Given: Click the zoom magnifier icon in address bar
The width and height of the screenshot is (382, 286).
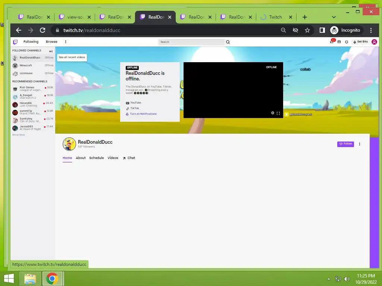Looking at the screenshot, I should [x=284, y=30].
